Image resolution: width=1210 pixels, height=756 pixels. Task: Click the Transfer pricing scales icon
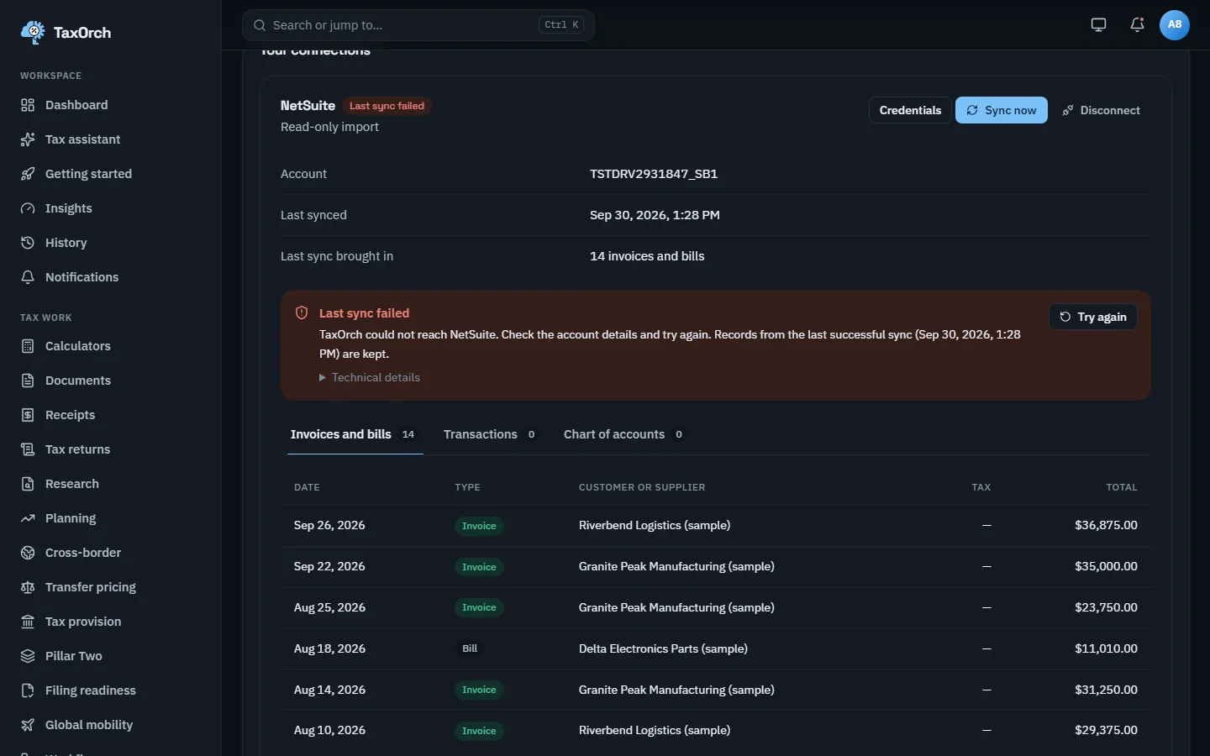point(28,587)
